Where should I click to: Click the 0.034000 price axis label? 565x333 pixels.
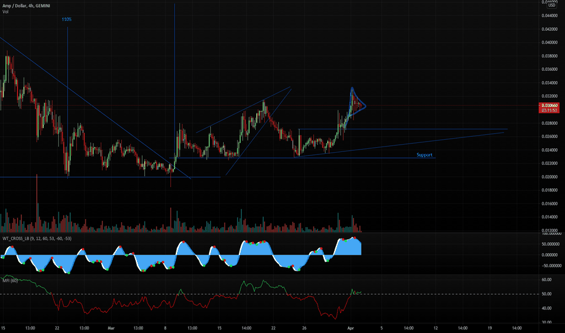(x=549, y=83)
